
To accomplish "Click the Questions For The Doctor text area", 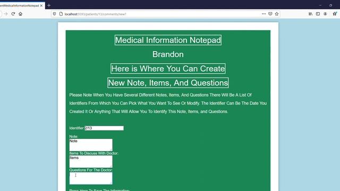I will [91, 178].
